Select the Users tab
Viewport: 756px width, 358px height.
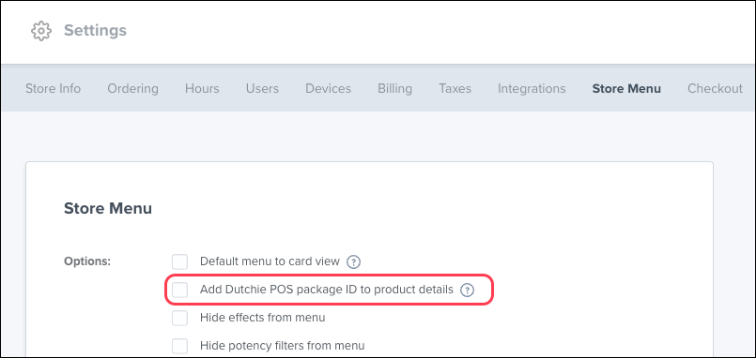[x=262, y=88]
